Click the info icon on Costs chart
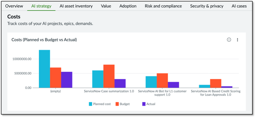Image resolution: width=256 pixels, height=118 pixels. pyautogui.click(x=229, y=40)
